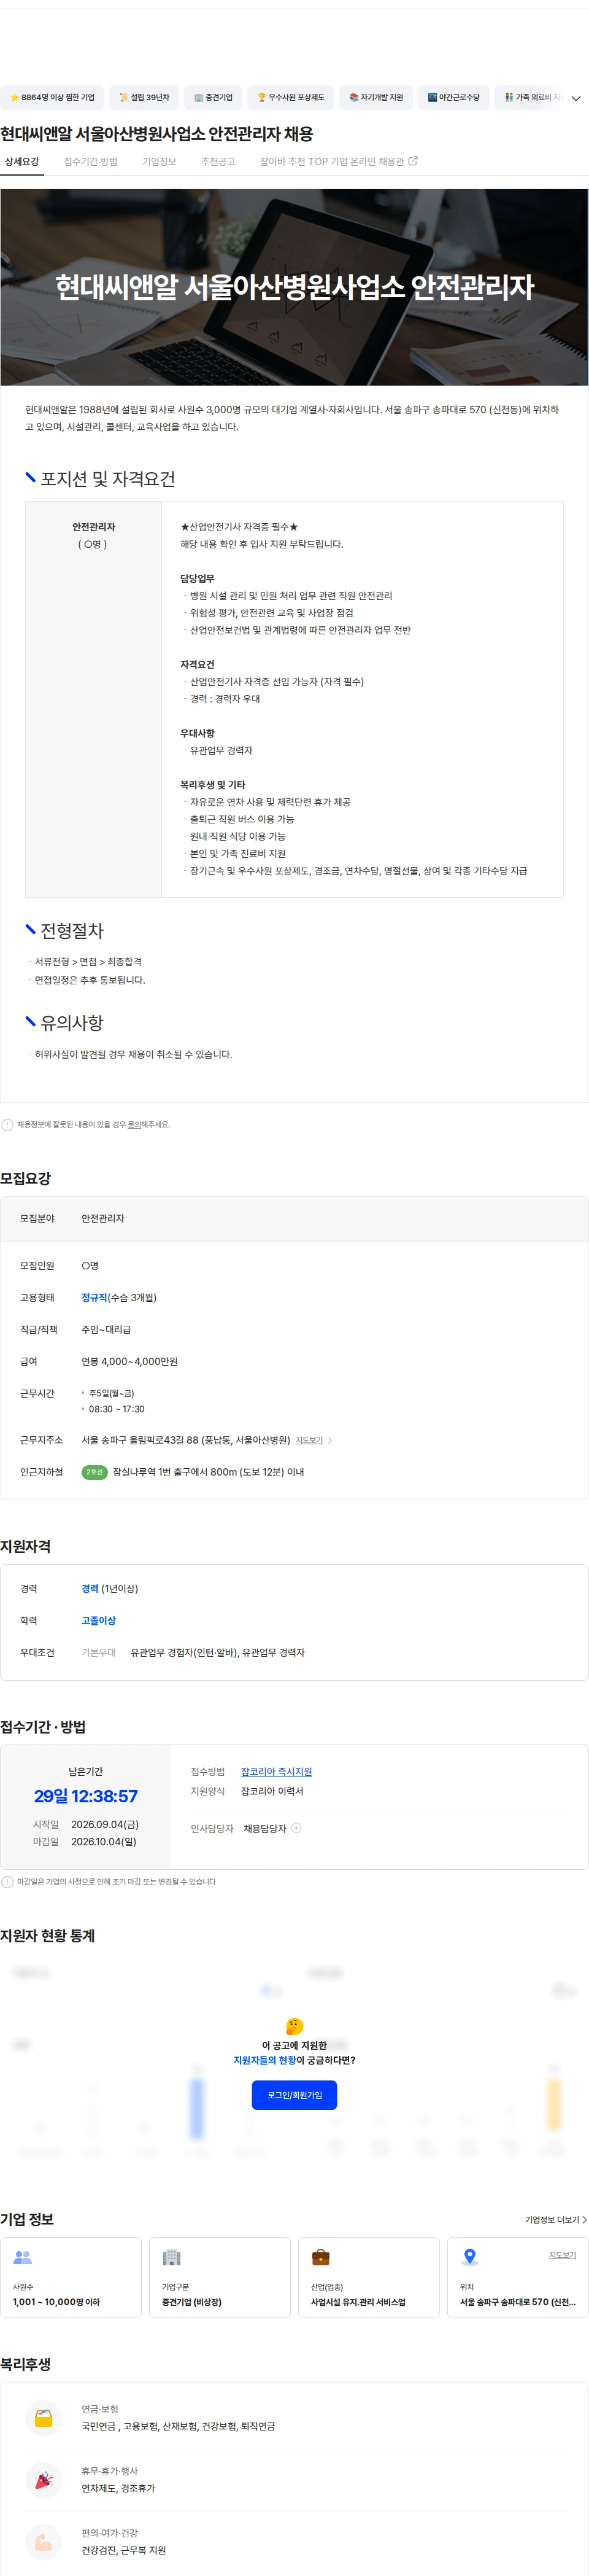This screenshot has width=589, height=2576.
Task: Click the emoji face above 이 공고에 지원한
Action: [294, 2025]
